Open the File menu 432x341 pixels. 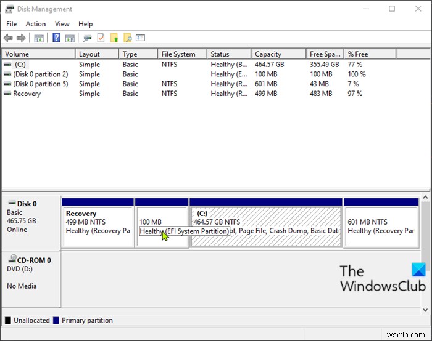pyautogui.click(x=12, y=24)
